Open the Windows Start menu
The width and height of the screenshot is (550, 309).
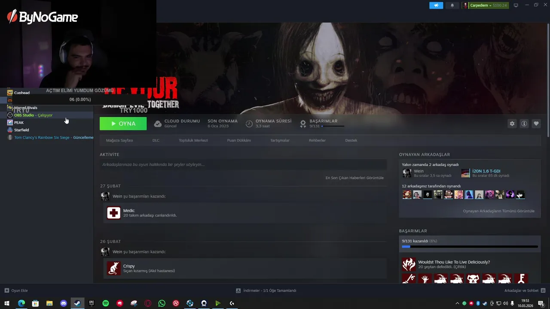point(7,303)
